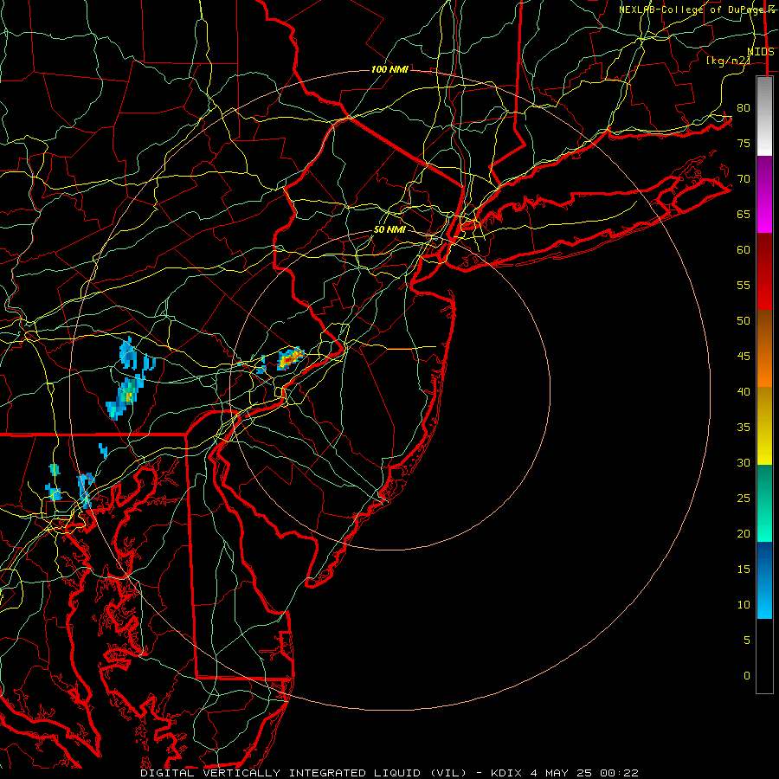Image resolution: width=779 pixels, height=779 pixels.
Task: Click "DIGITAL VERTICALLY INTEGRATED LIQUID (VIL)" caption
Action: pyautogui.click(x=304, y=773)
